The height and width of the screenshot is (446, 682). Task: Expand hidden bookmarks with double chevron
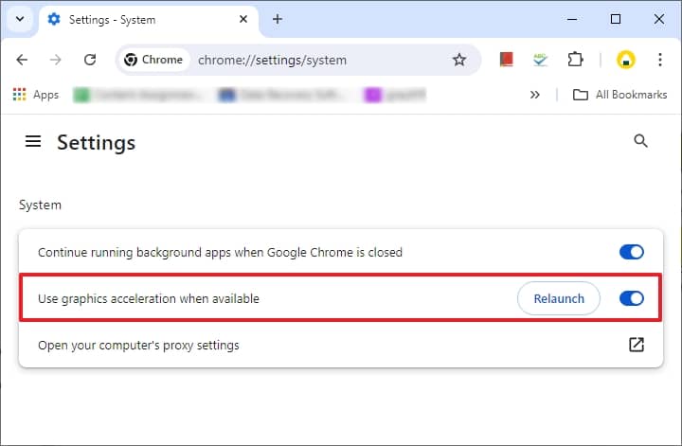point(534,95)
